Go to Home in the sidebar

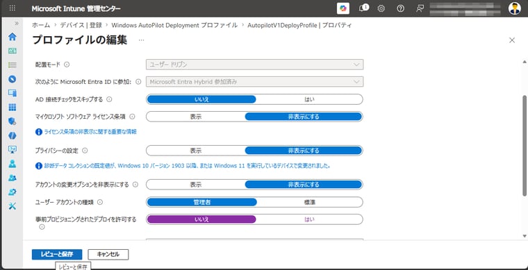point(13,37)
